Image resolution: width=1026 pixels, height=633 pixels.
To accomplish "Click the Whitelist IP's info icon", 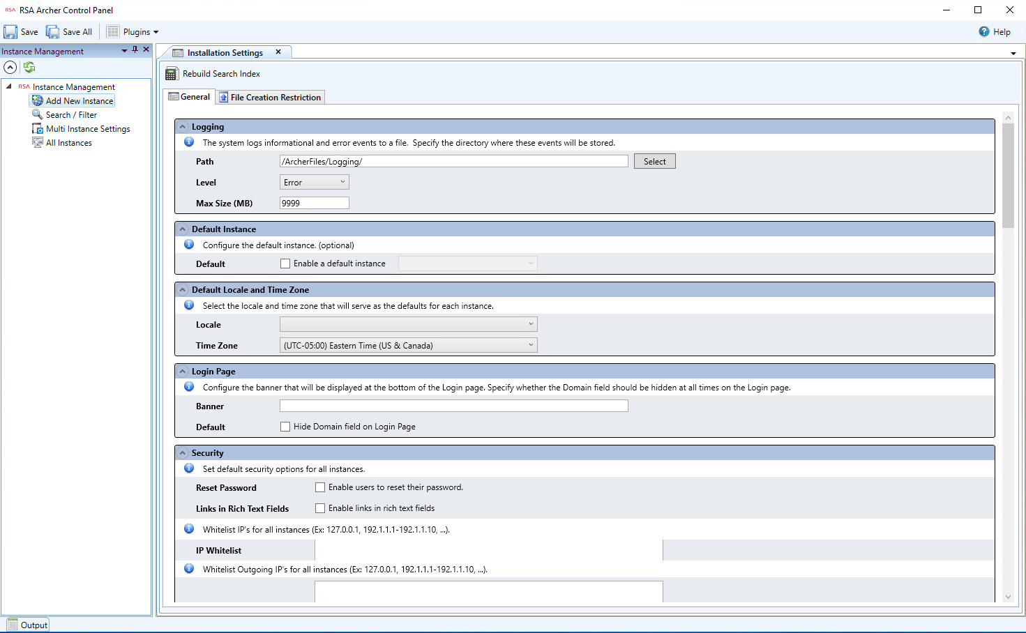I will 189,529.
